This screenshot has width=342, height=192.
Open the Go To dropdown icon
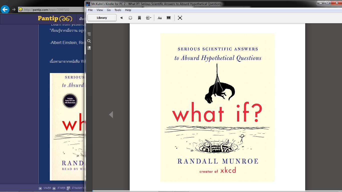pos(149,18)
